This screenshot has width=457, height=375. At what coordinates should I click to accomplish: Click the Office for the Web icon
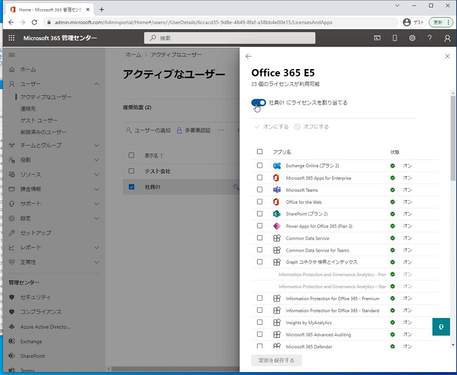(276, 201)
